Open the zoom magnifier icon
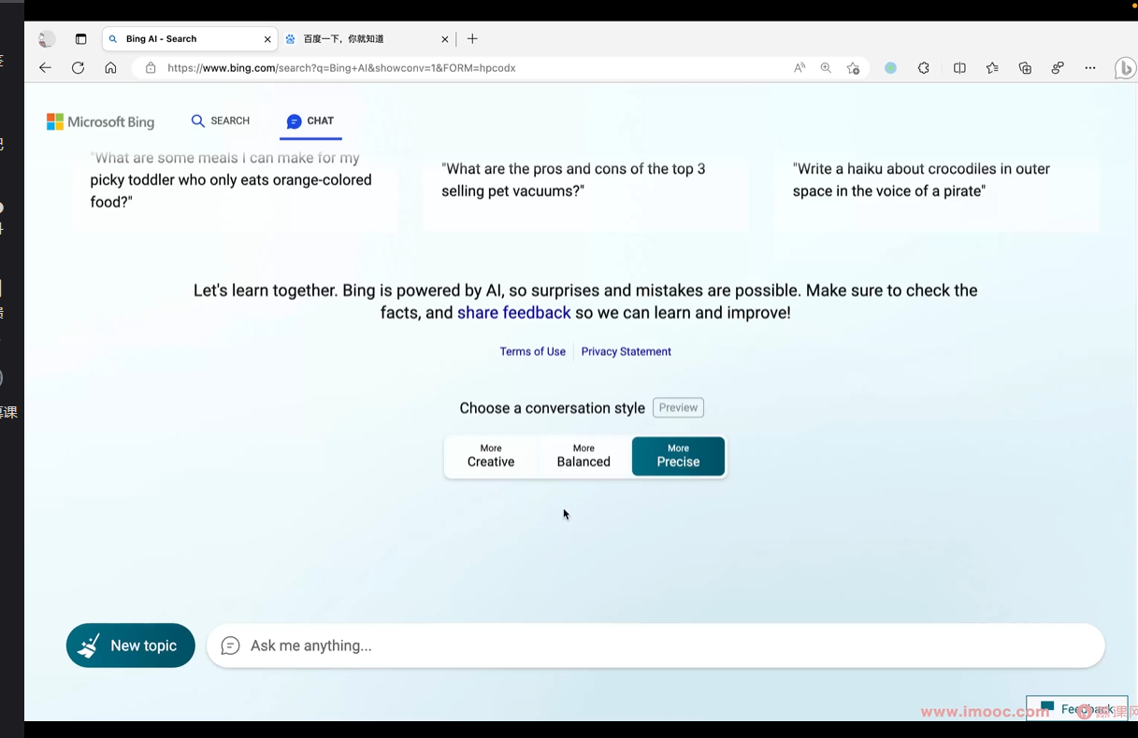The height and width of the screenshot is (738, 1138). coord(826,67)
